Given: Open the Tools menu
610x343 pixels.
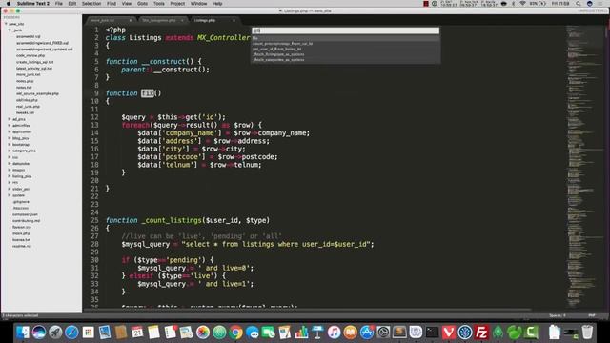Looking at the screenshot, I should (159, 4).
